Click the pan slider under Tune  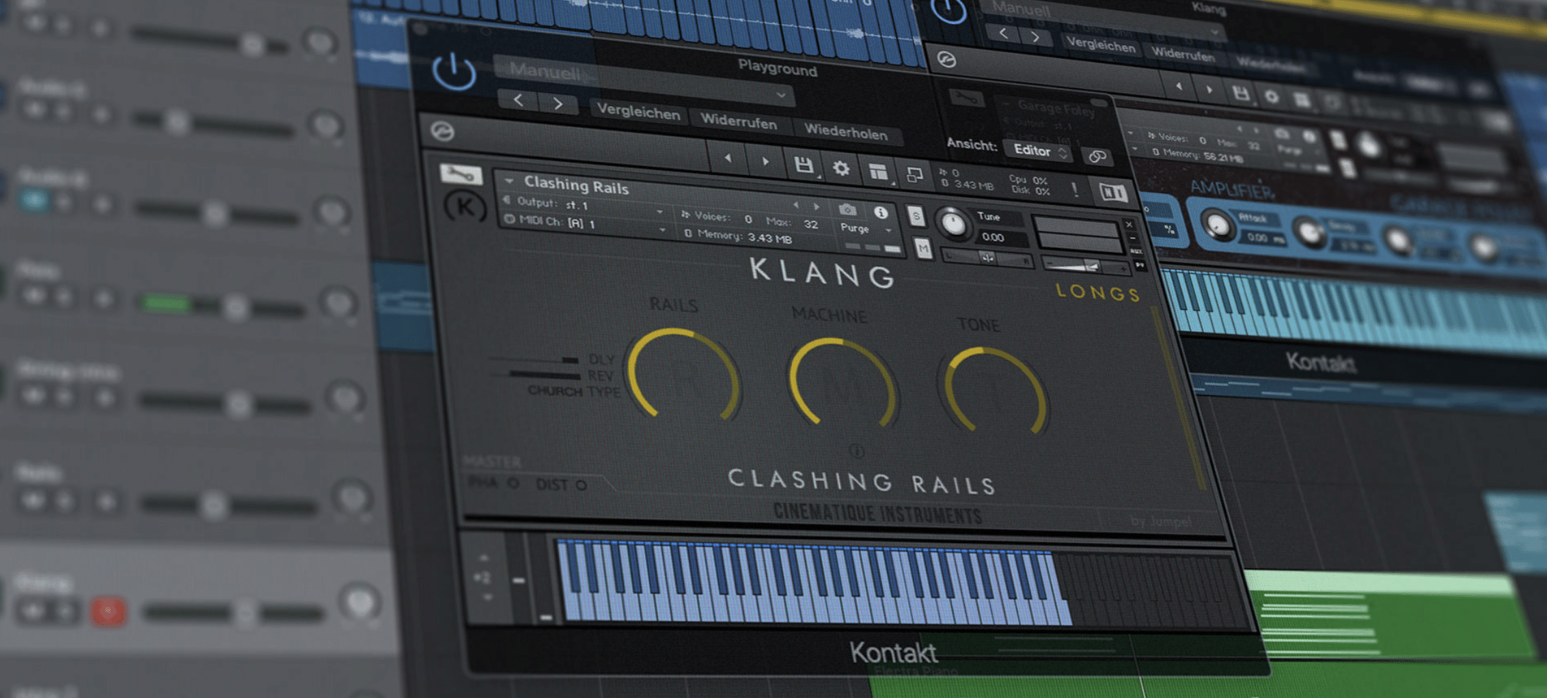click(986, 258)
